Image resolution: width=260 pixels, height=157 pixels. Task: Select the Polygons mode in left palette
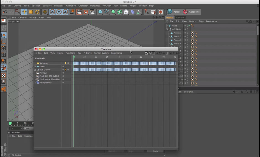click(4, 61)
